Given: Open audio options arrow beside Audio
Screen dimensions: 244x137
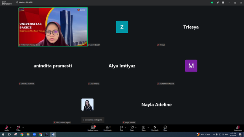Looking at the screenshot, I should pyautogui.click(x=11, y=127).
